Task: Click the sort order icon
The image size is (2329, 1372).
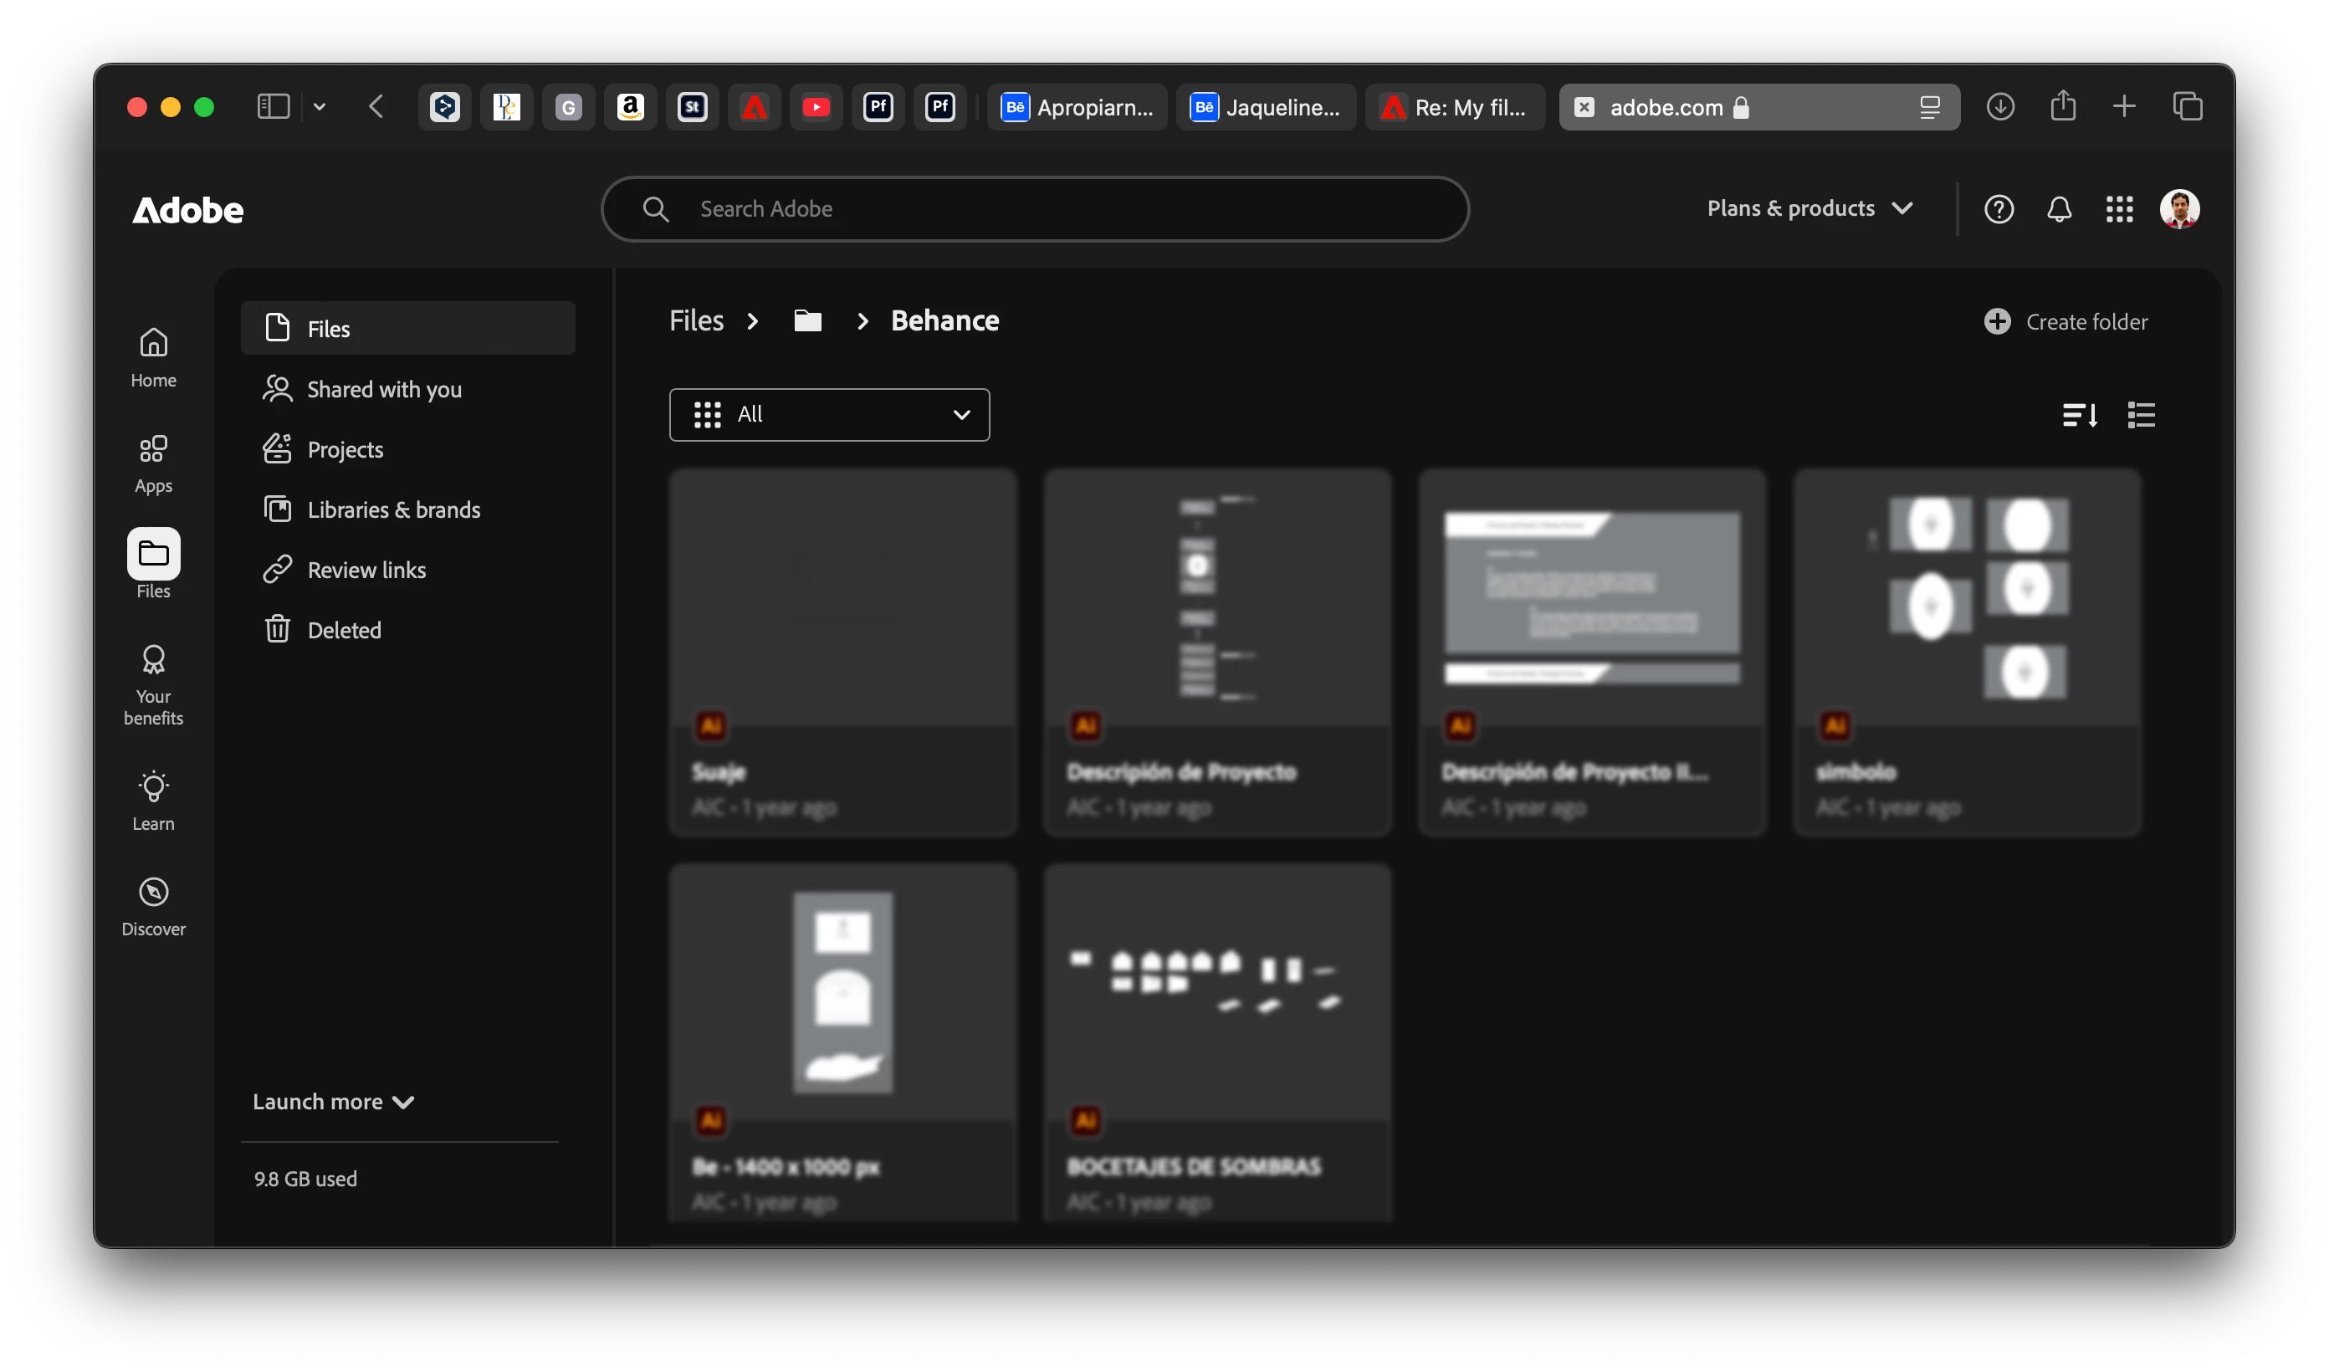Action: tap(2080, 415)
